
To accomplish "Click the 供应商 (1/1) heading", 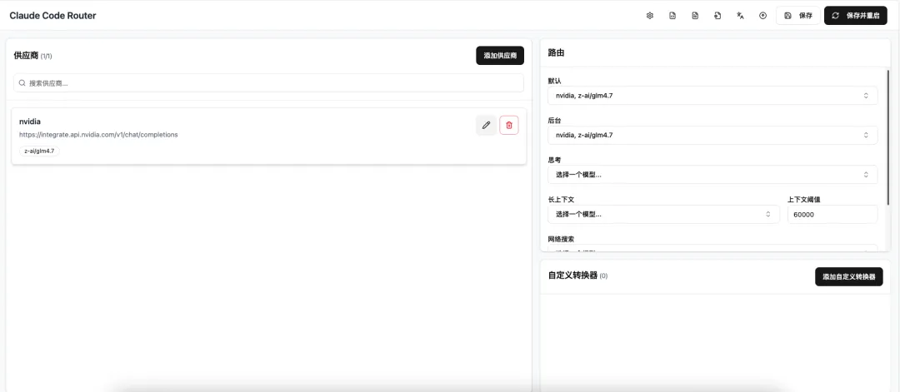I will point(32,56).
